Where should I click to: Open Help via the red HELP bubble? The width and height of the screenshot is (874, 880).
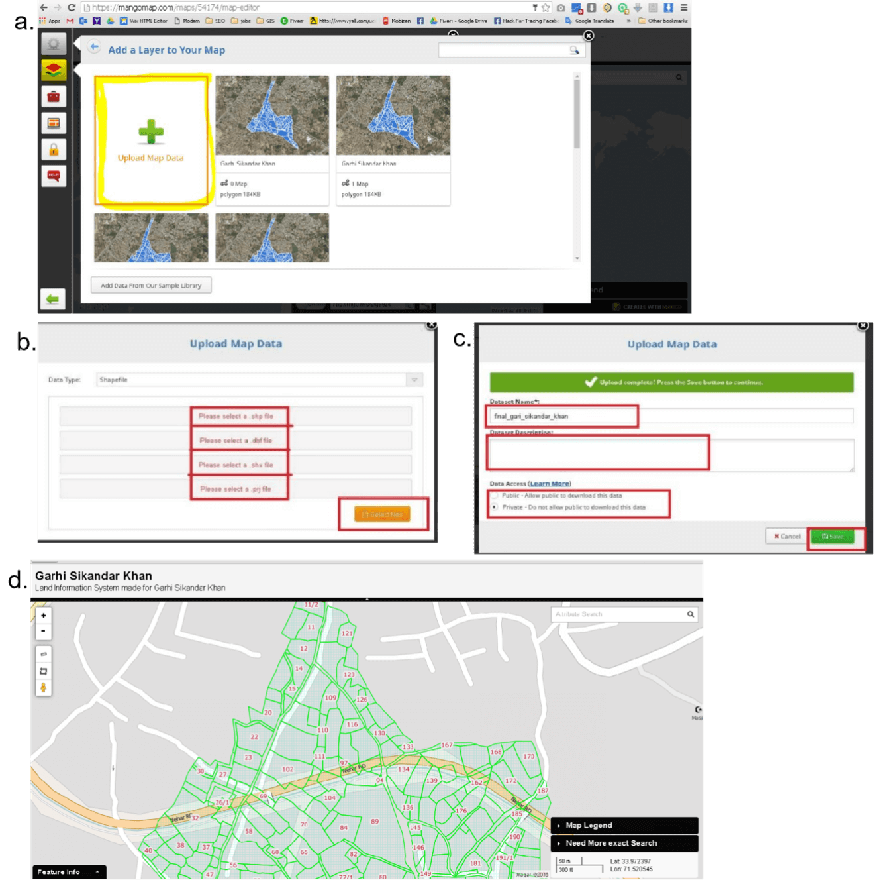point(53,176)
